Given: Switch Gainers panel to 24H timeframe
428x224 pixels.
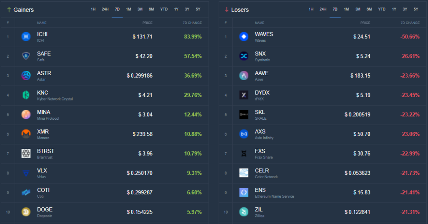Looking at the screenshot, I should pos(105,9).
